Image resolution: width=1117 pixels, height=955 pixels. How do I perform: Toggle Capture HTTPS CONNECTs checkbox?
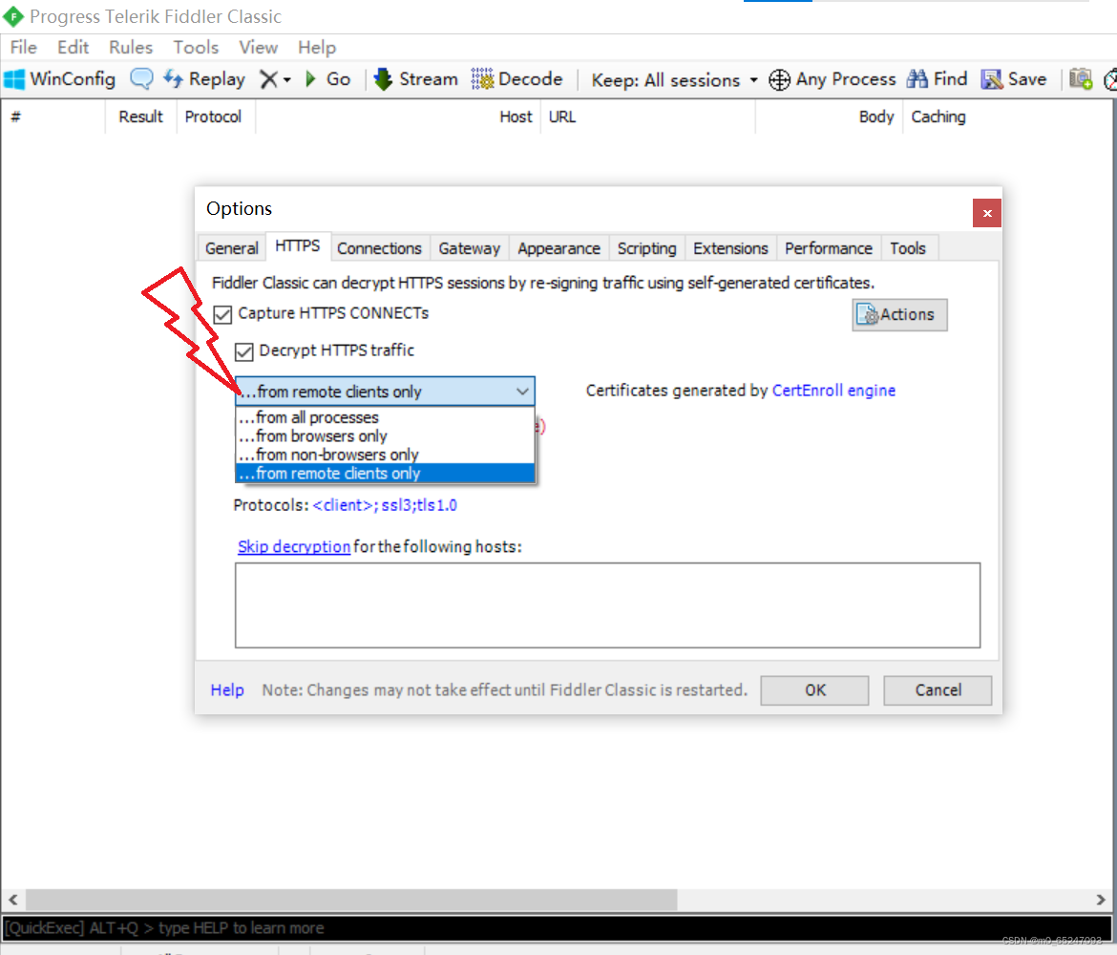pos(223,314)
